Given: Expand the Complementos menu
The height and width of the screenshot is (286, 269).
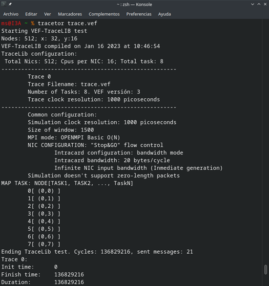Looking at the screenshot, I should [x=104, y=14].
